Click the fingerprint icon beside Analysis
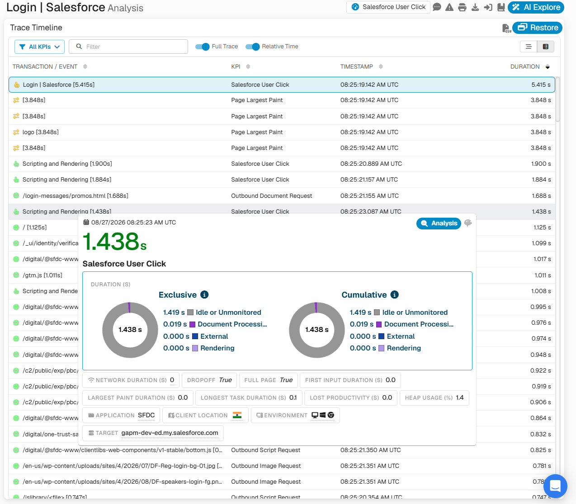Viewport: 576px width, 504px height. point(468,223)
